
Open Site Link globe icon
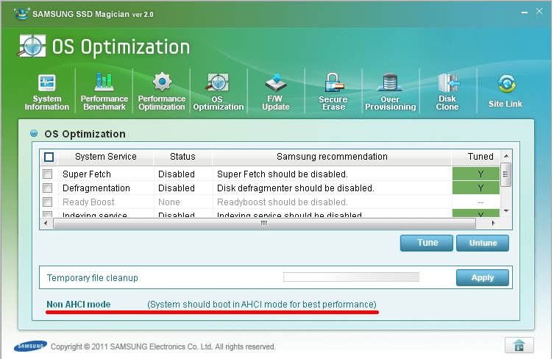506,84
